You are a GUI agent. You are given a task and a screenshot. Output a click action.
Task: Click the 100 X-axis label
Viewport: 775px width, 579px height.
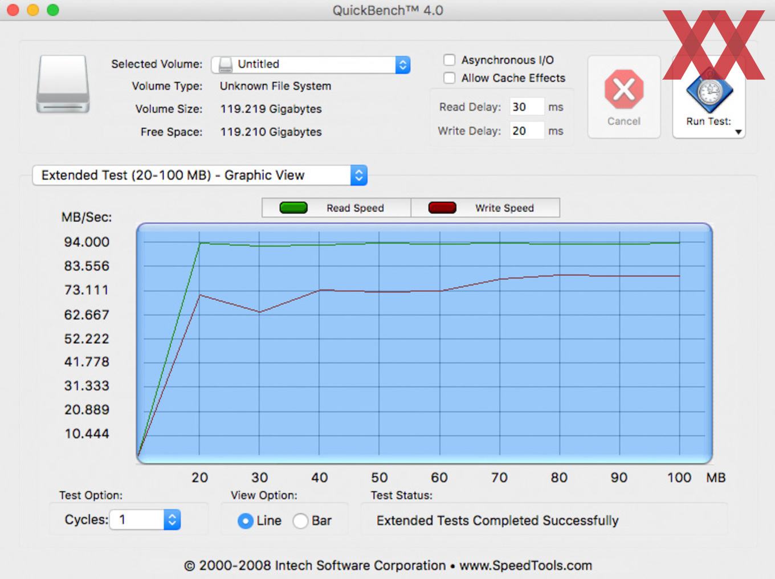[679, 478]
